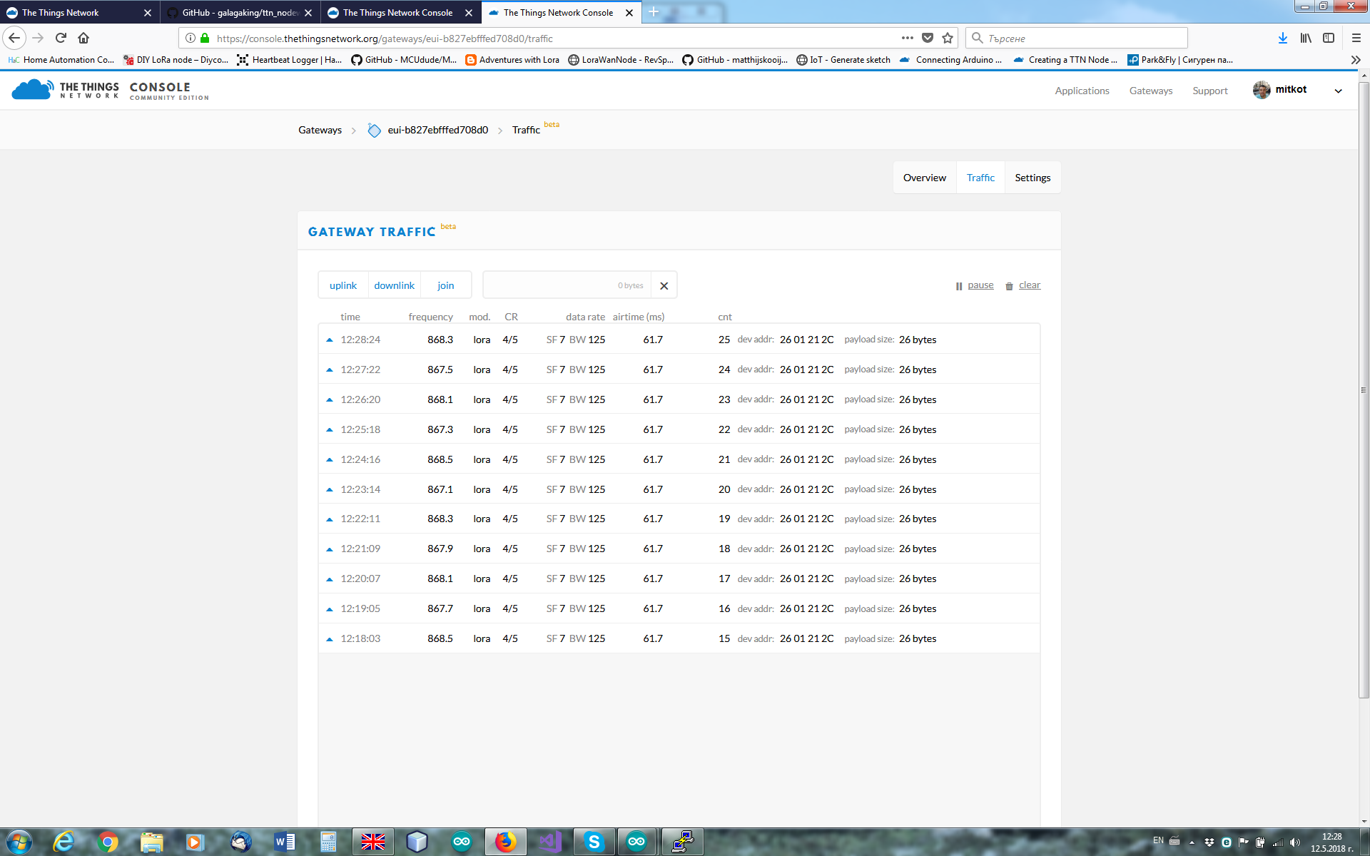Image resolution: width=1370 pixels, height=856 pixels.
Task: Toggle uplink traffic filter
Action: [x=343, y=285]
